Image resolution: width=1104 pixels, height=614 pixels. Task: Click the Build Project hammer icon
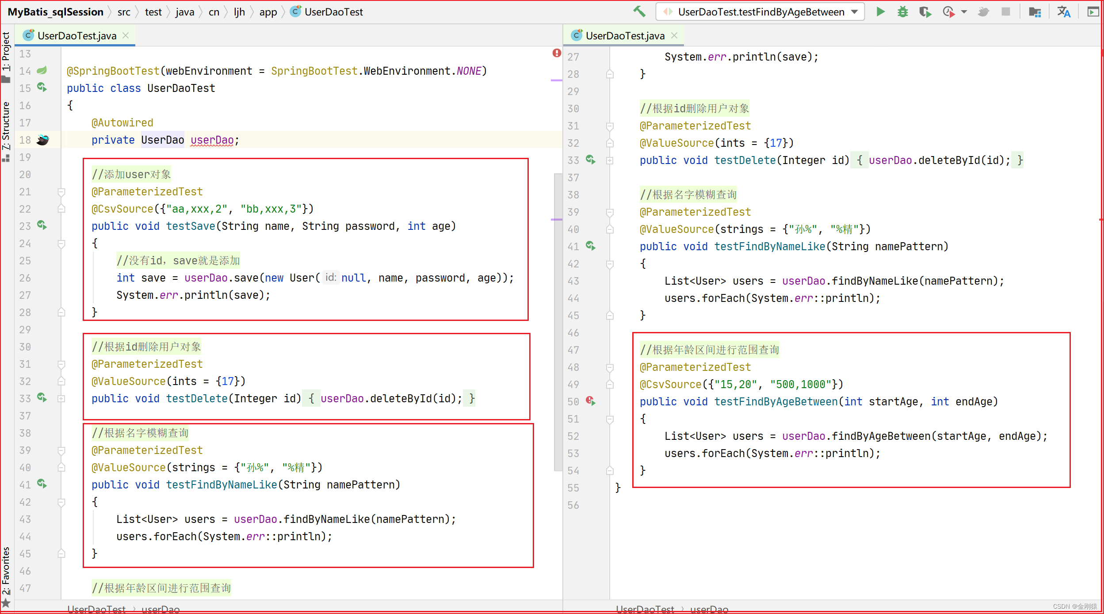[x=639, y=12]
